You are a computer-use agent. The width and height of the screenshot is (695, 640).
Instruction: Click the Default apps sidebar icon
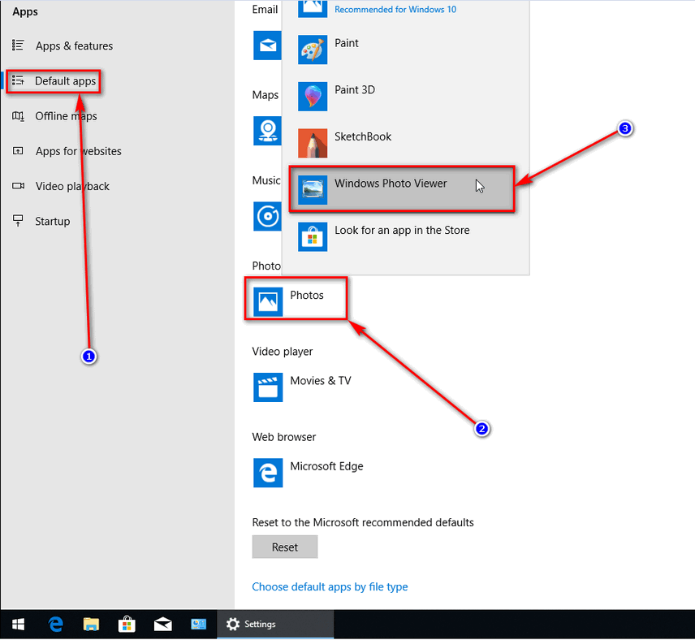pos(18,80)
